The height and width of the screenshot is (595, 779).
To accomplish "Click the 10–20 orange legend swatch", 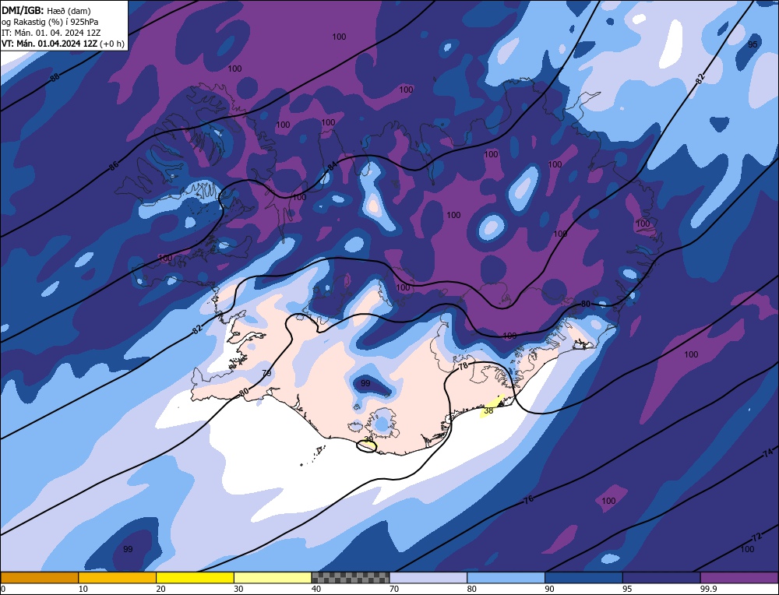I will click(118, 577).
